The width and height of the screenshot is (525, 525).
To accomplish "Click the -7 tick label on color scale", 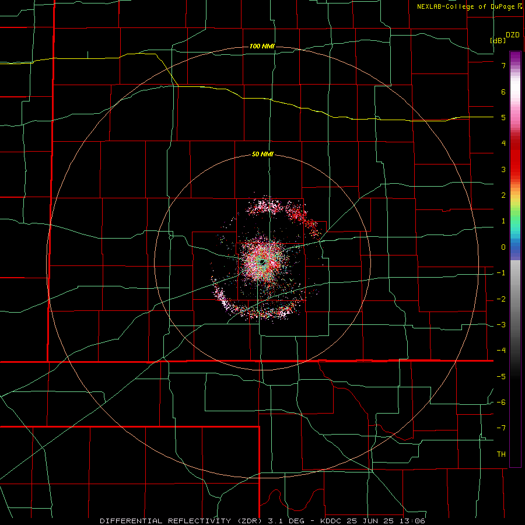I will (501, 428).
